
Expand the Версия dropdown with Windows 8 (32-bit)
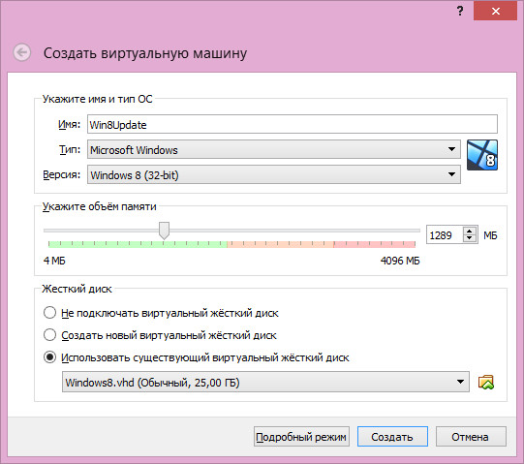tap(274, 174)
